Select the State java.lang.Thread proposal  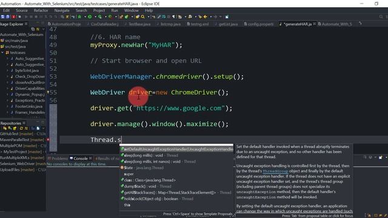coord(176,168)
